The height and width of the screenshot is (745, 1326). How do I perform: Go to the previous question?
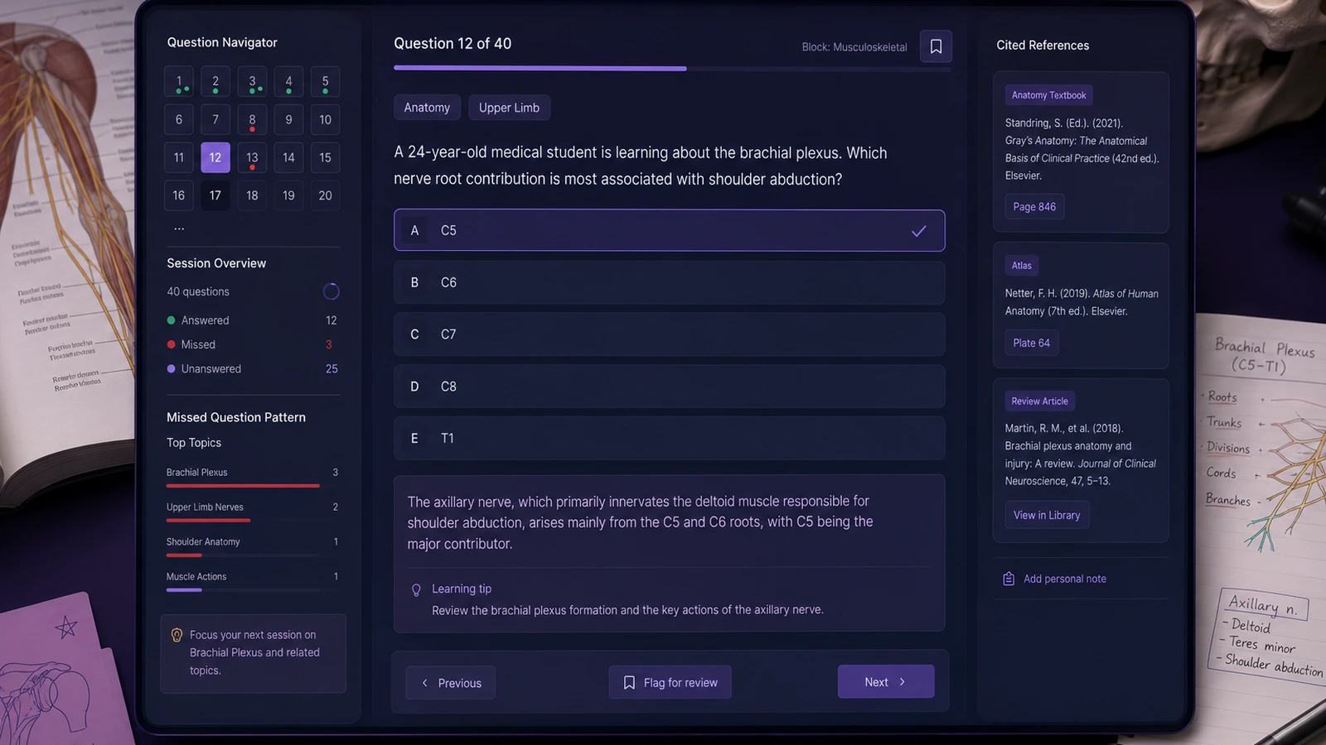point(451,683)
